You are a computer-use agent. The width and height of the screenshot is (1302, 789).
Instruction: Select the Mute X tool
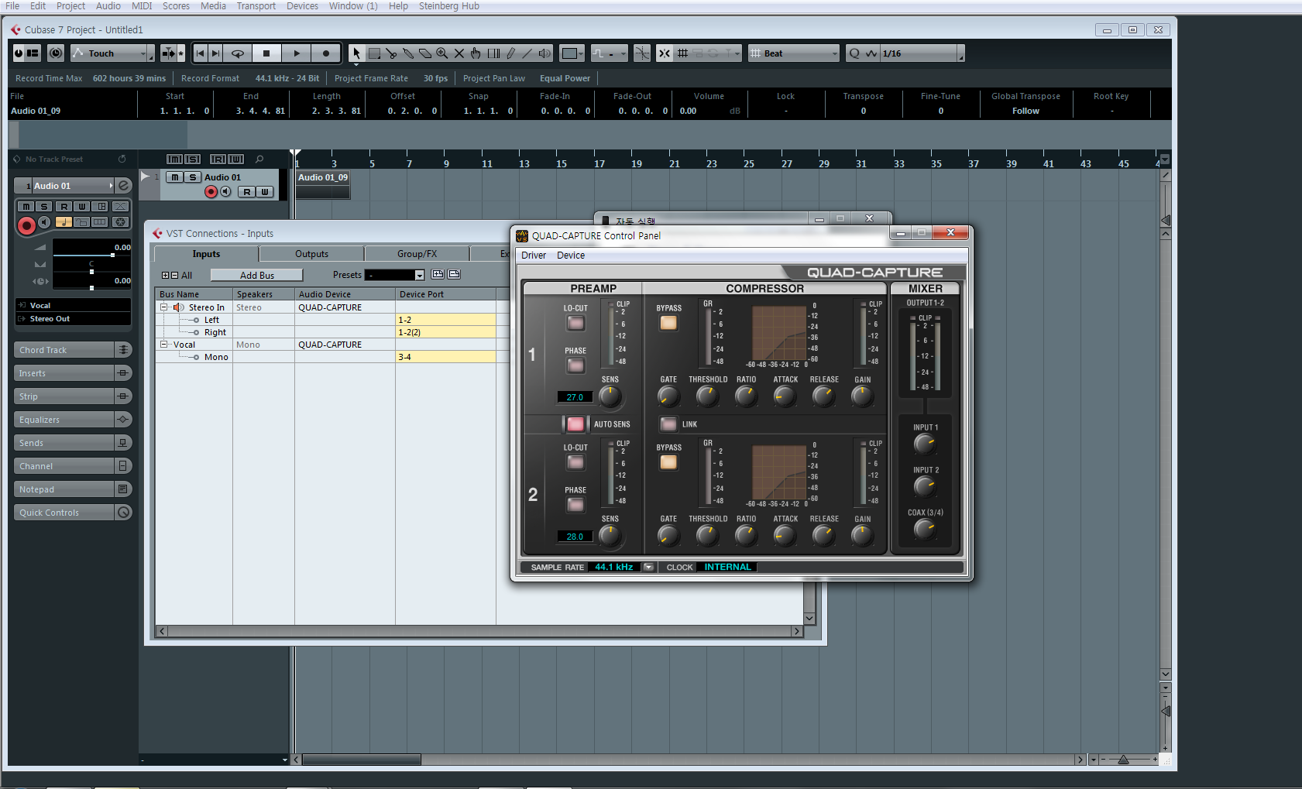tap(459, 53)
